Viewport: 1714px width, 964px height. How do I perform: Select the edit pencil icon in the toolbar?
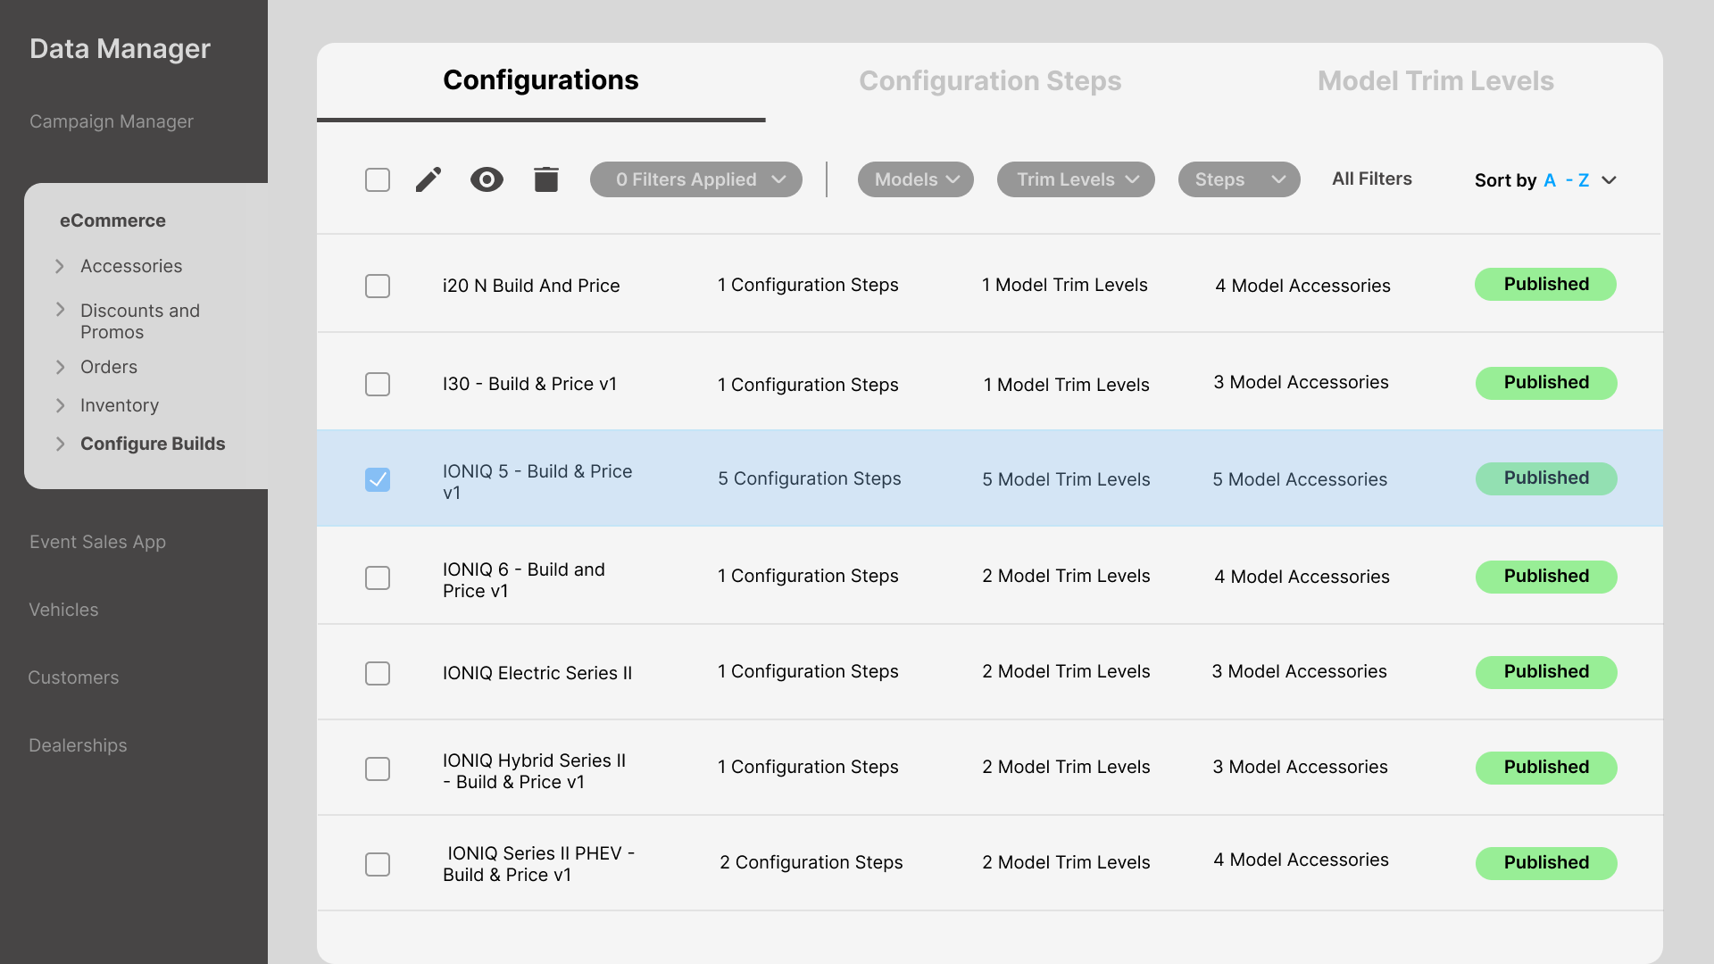(x=428, y=179)
